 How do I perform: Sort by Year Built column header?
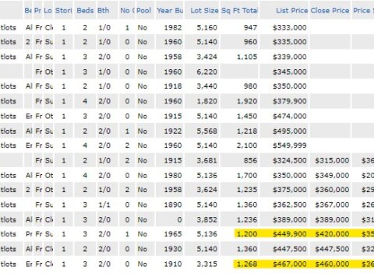click(x=170, y=11)
